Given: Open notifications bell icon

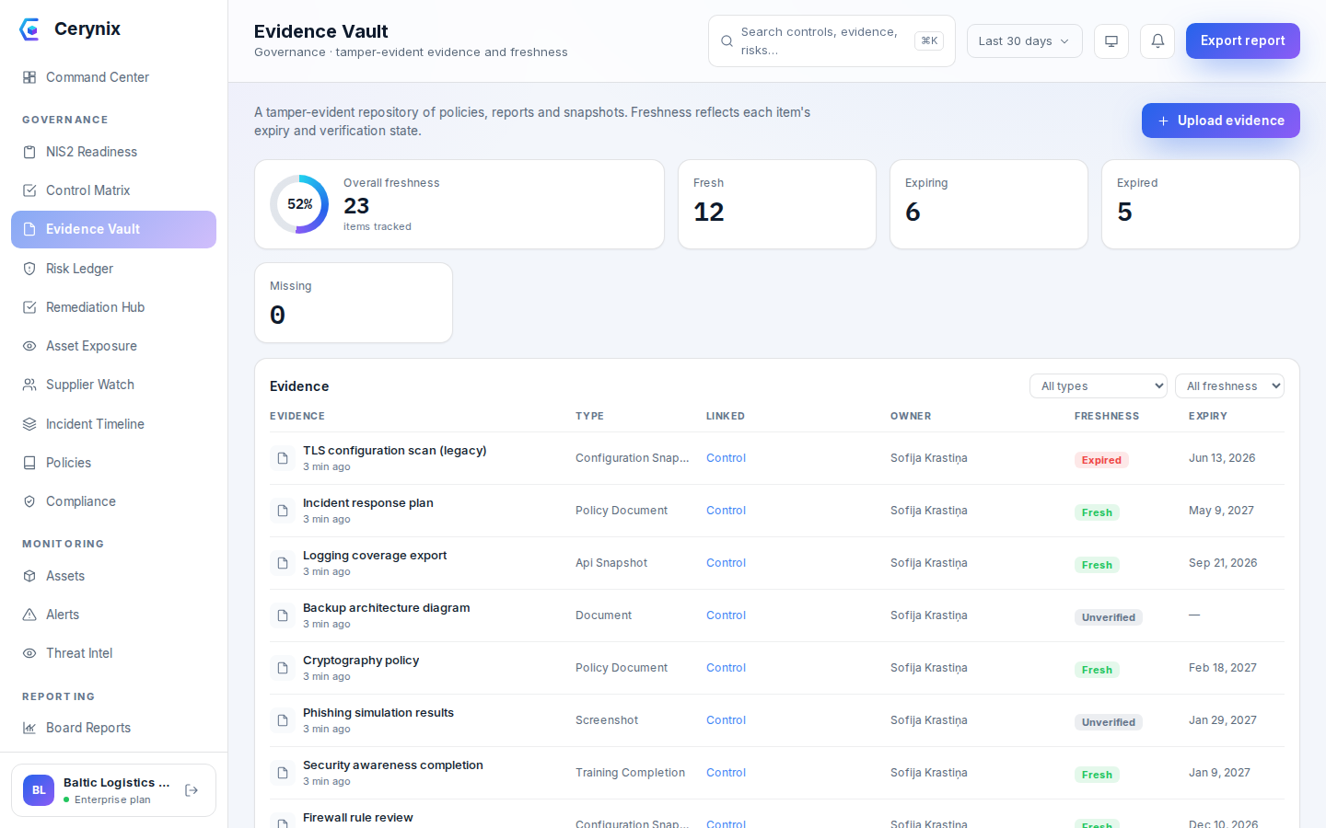Looking at the screenshot, I should (x=1157, y=40).
